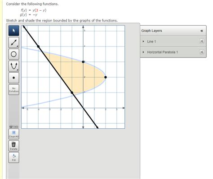
Task: Open the Help link
Action: (x=14, y=127)
